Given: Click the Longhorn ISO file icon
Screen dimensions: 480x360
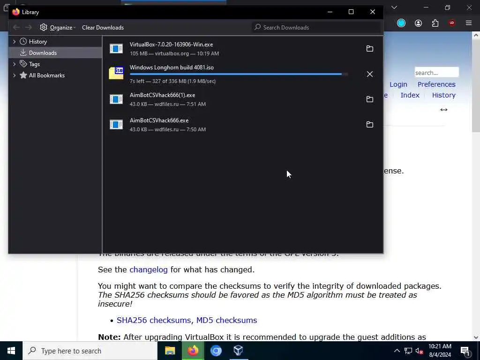Looking at the screenshot, I should point(116,74).
